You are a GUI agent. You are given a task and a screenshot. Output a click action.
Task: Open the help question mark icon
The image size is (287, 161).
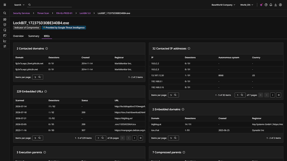click(266, 5)
